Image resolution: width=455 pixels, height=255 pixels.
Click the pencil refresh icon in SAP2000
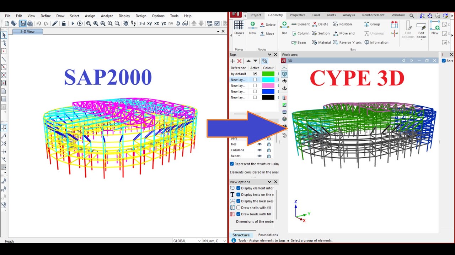coord(55,23)
